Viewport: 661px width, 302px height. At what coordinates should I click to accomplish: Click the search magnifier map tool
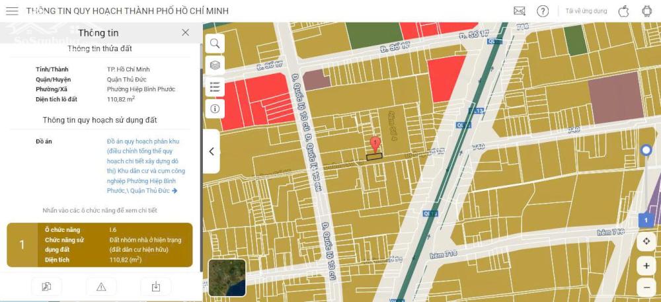[215, 44]
